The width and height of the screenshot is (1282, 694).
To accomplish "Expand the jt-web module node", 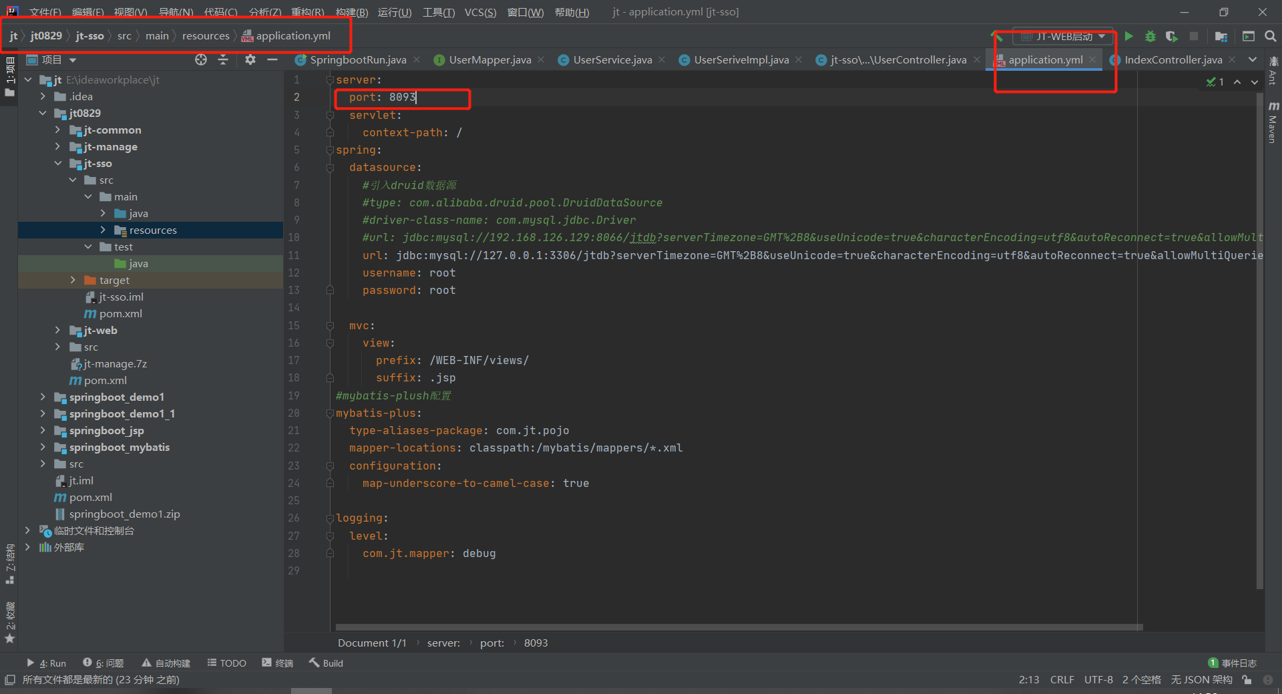I will (57, 330).
